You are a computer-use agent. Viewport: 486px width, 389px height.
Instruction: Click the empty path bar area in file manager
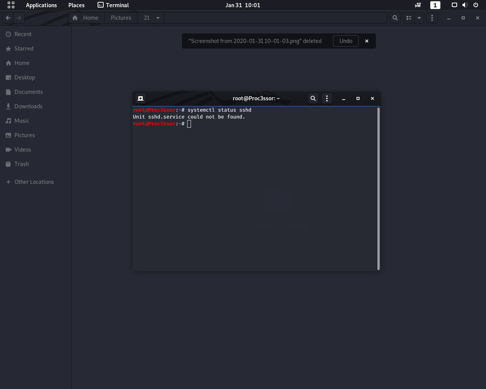[276, 18]
